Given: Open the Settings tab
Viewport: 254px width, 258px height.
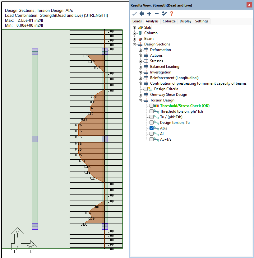Looking at the screenshot, I should pyautogui.click(x=201, y=21).
